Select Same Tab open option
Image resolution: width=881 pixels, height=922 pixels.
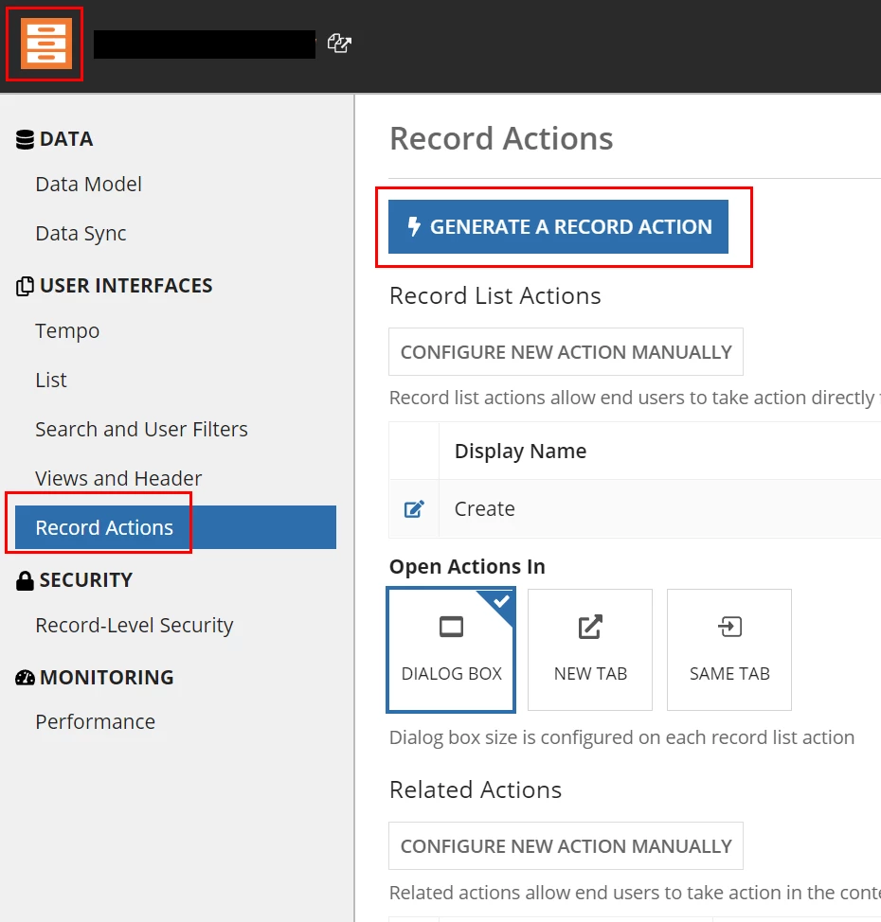729,649
